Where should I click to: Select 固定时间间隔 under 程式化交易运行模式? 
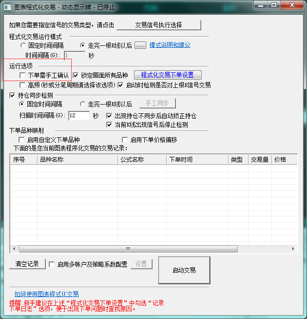point(23,45)
